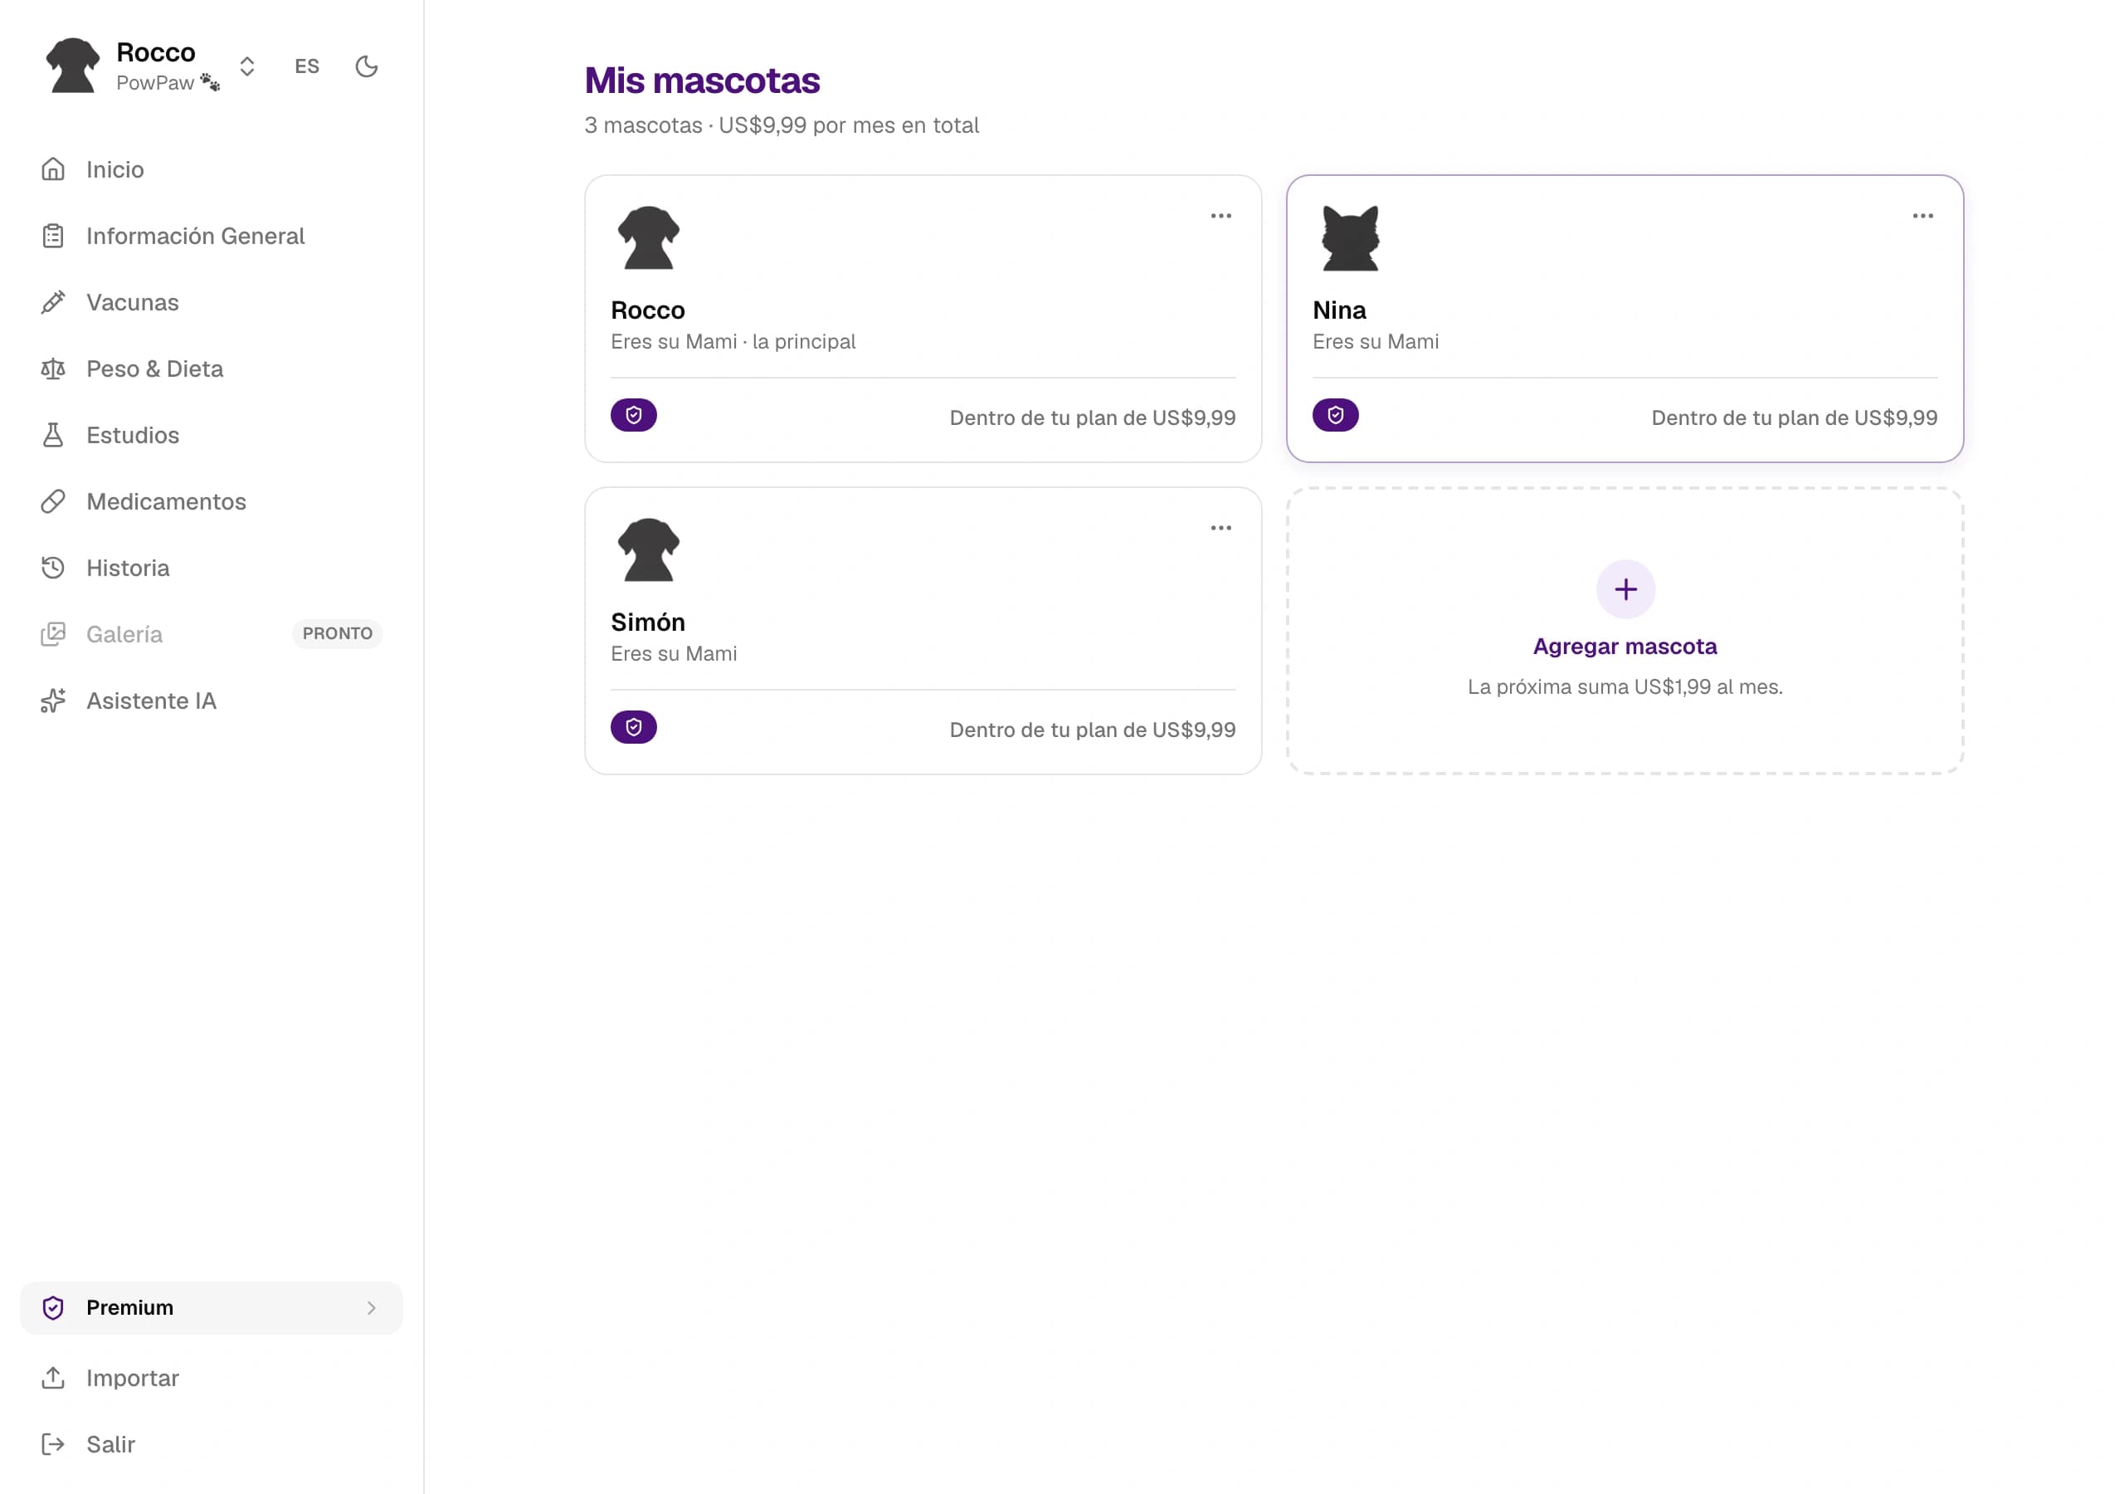Click Nina's cat silhouette on her card
The width and height of the screenshot is (2124, 1494).
[x=1351, y=238]
